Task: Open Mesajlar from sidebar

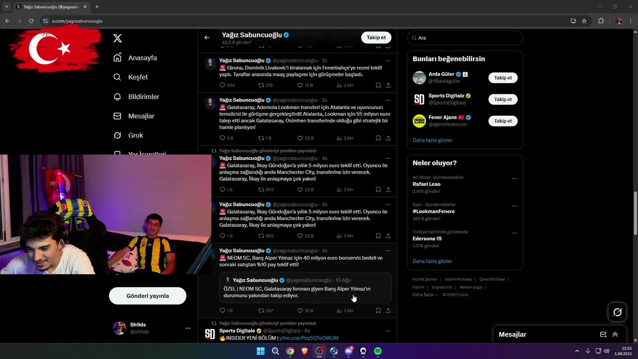Action: (134, 116)
